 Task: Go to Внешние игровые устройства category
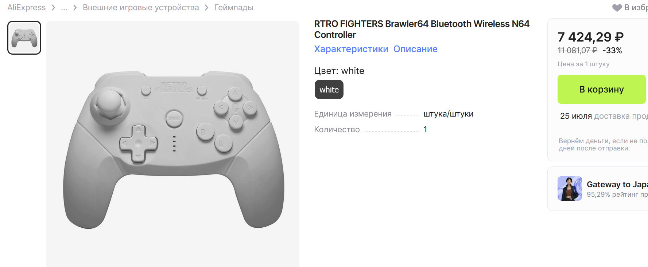point(141,8)
